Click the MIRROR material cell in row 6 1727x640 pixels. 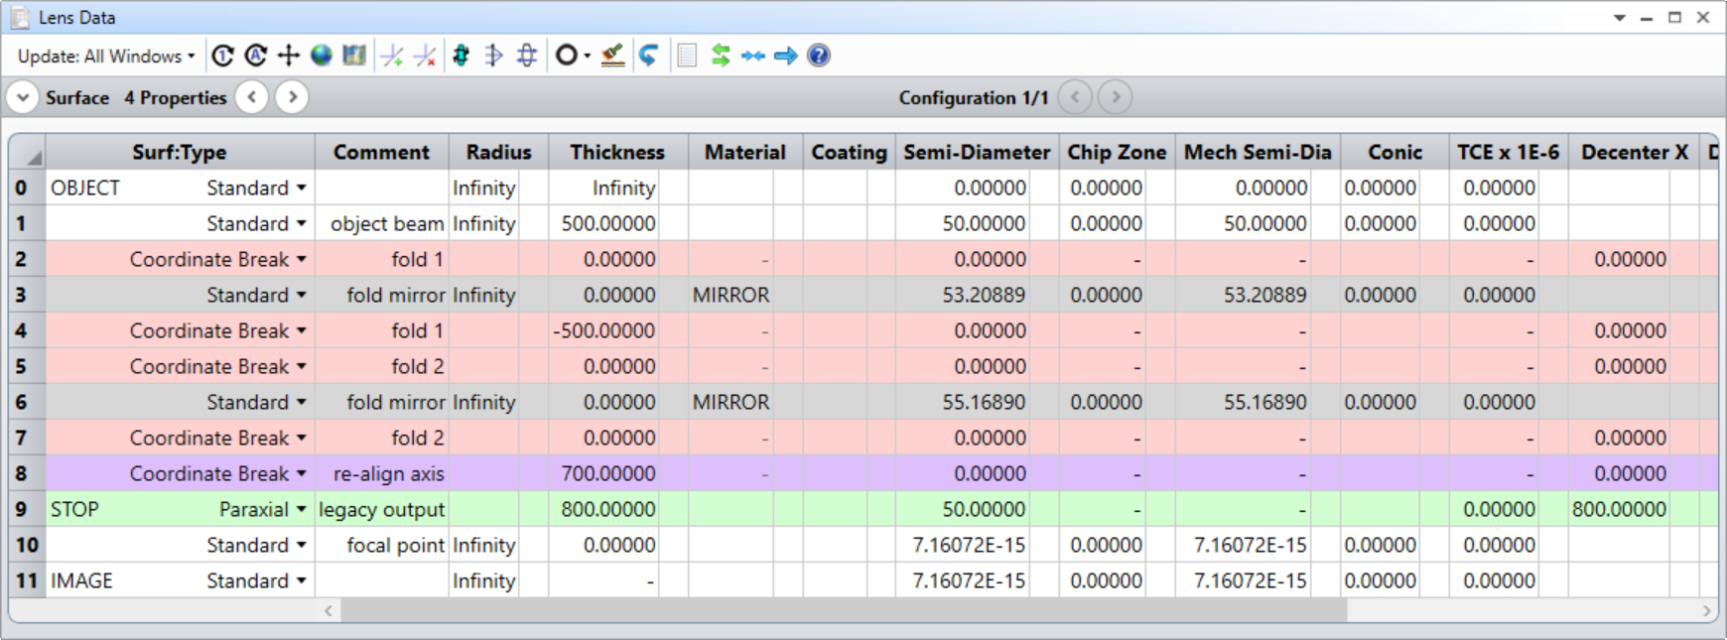coord(731,402)
